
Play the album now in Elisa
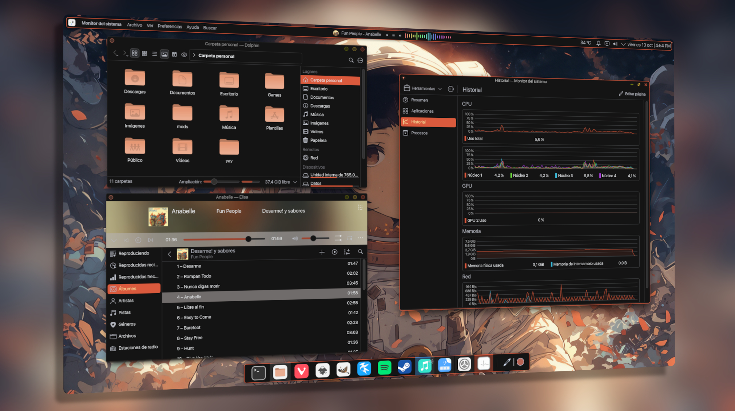pyautogui.click(x=334, y=252)
